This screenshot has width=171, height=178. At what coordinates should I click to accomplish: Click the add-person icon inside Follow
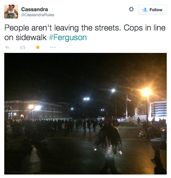(145, 10)
